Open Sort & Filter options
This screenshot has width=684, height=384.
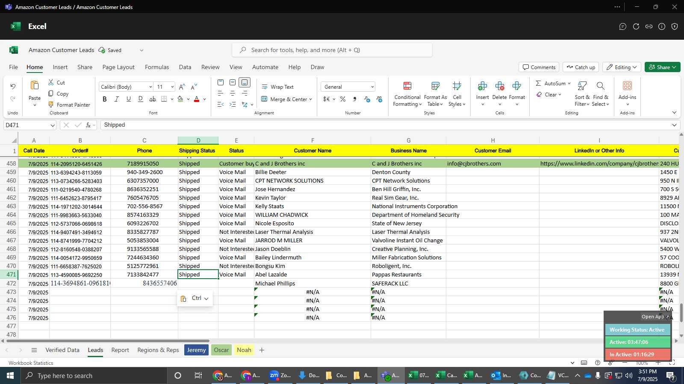[x=582, y=94]
